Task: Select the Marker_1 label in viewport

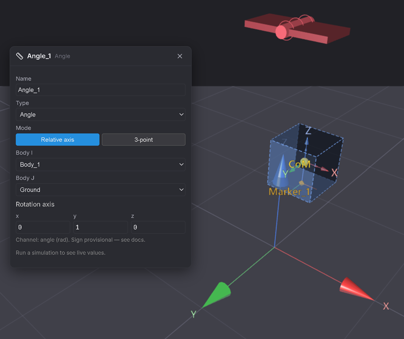Action: (289, 191)
